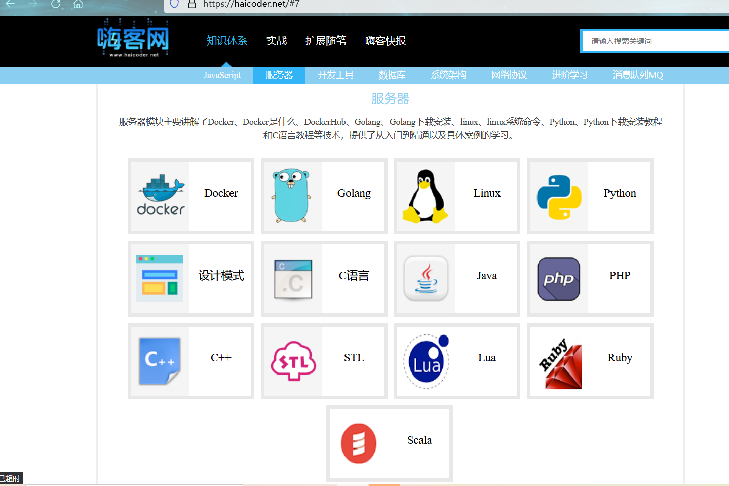The image size is (729, 486).
Task: Click the Haicoder site logo
Action: [133, 39]
